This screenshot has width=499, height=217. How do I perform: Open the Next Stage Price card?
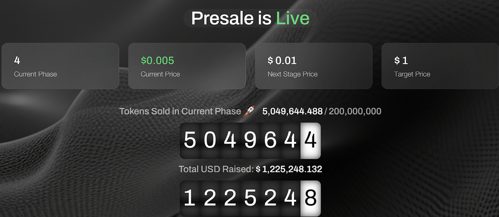(313, 66)
